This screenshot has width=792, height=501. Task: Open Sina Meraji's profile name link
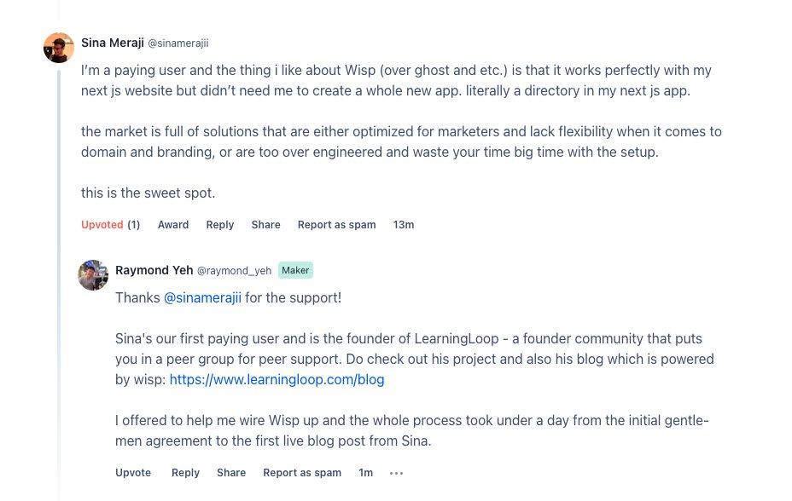pyautogui.click(x=112, y=43)
